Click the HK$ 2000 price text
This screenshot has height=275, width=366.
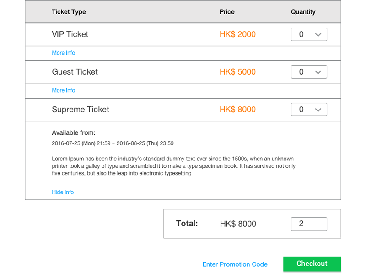[237, 34]
